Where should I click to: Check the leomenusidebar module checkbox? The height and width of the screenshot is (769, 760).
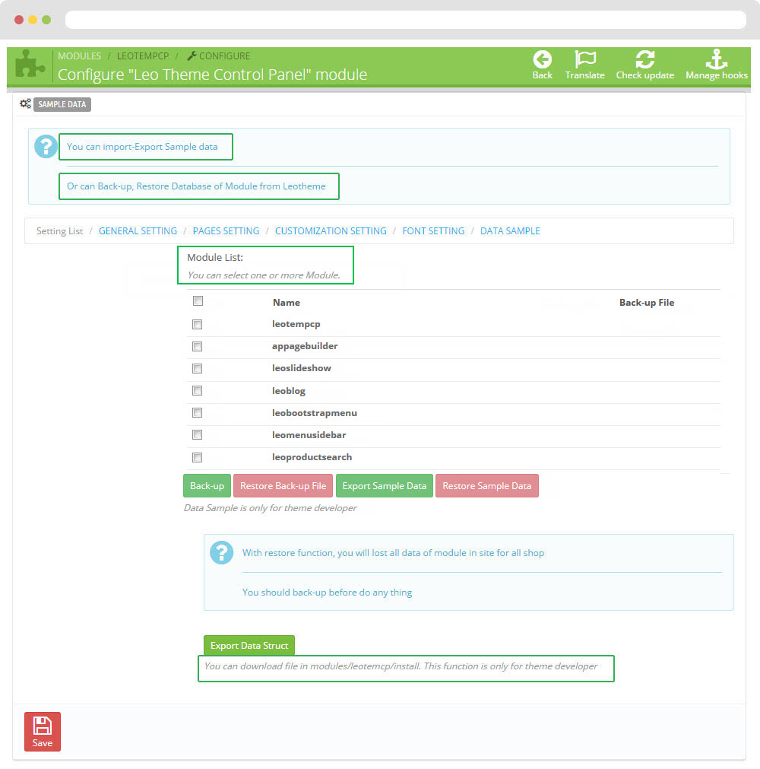click(197, 434)
